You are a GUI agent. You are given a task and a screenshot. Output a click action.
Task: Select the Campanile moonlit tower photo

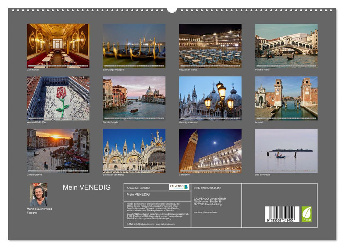click(210, 151)
